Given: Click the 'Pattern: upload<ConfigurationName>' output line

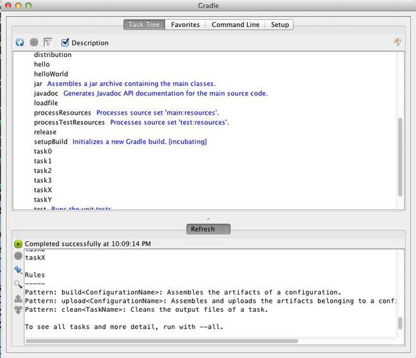Looking at the screenshot, I should pos(210,301).
